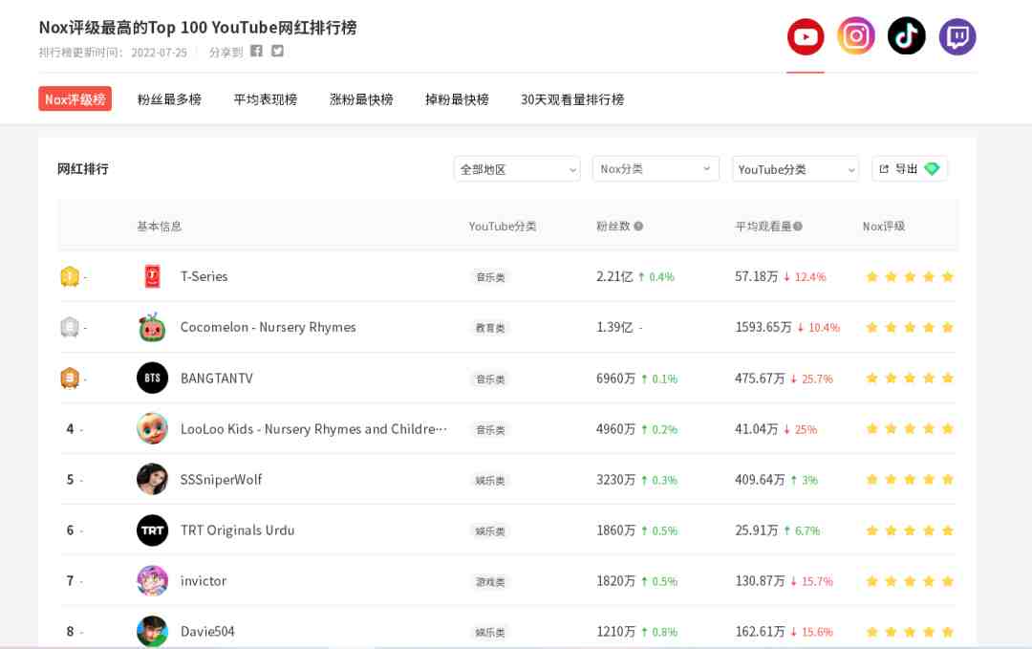This screenshot has width=1032, height=649.
Task: Click 游戏类 tag in invictor row
Action: [x=490, y=582]
